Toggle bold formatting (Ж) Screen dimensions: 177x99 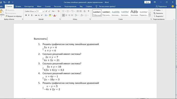pos(26,15)
